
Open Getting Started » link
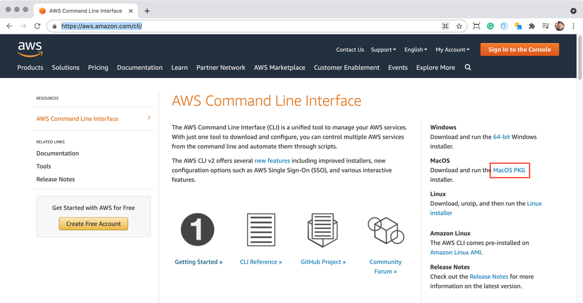(x=199, y=262)
